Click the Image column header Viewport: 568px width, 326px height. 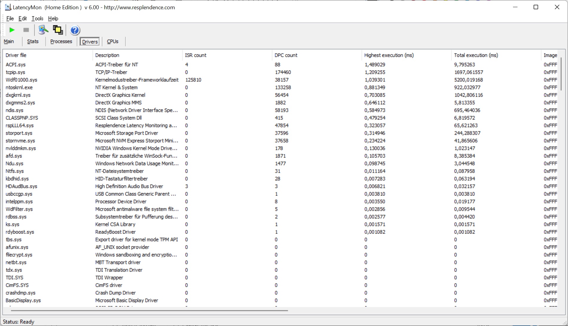550,55
